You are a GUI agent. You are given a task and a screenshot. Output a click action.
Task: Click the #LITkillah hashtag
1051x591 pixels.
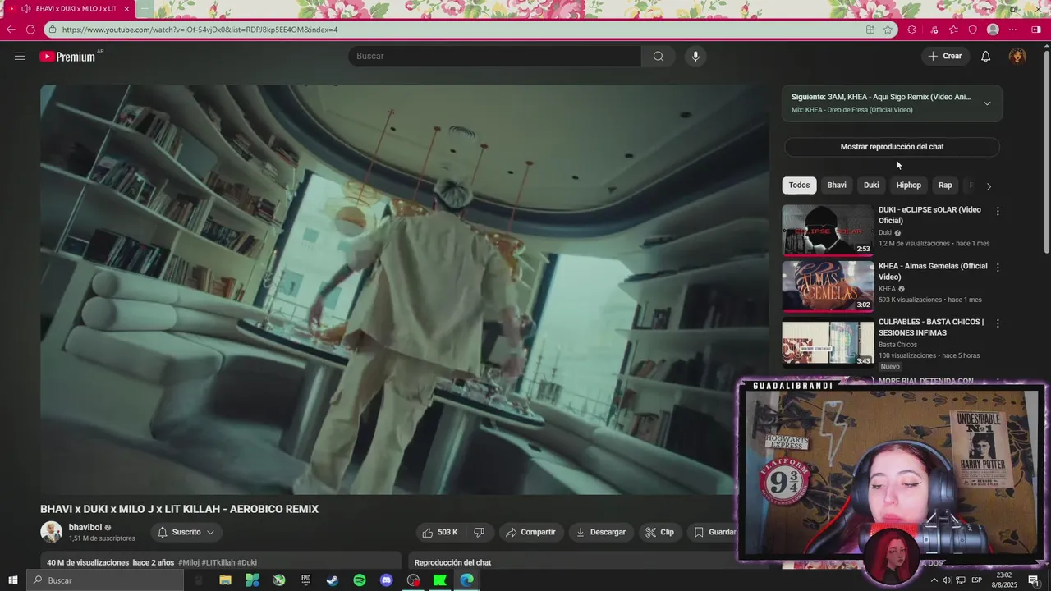(218, 562)
